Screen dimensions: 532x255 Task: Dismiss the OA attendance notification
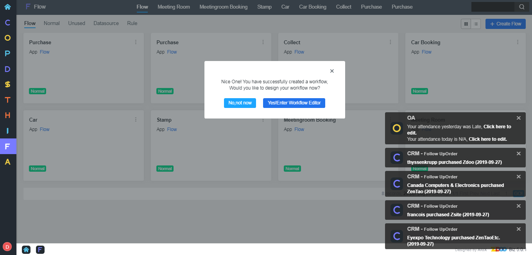(518, 118)
